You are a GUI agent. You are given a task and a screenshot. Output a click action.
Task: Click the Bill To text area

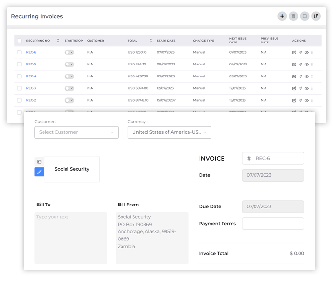point(71,238)
